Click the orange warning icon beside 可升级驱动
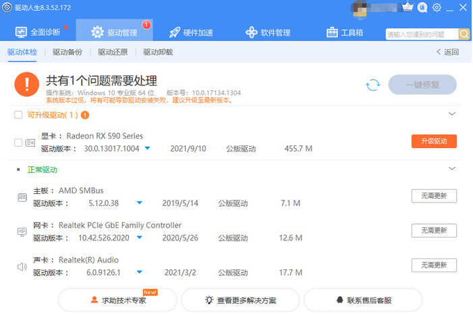Viewport: 473px width, 315px height. tap(85, 115)
